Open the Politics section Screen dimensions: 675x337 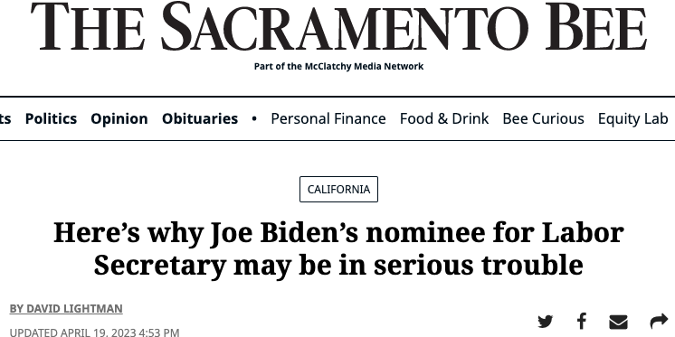coord(51,118)
